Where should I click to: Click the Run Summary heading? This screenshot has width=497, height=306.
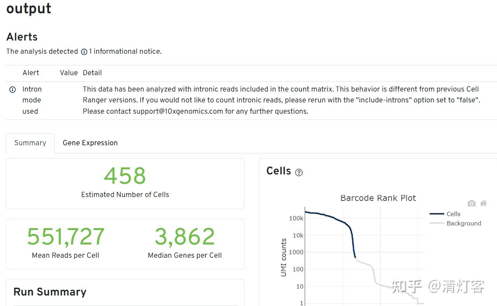click(x=50, y=292)
